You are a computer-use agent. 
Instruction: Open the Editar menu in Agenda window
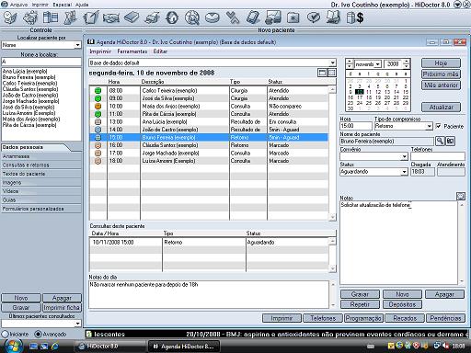pos(160,51)
